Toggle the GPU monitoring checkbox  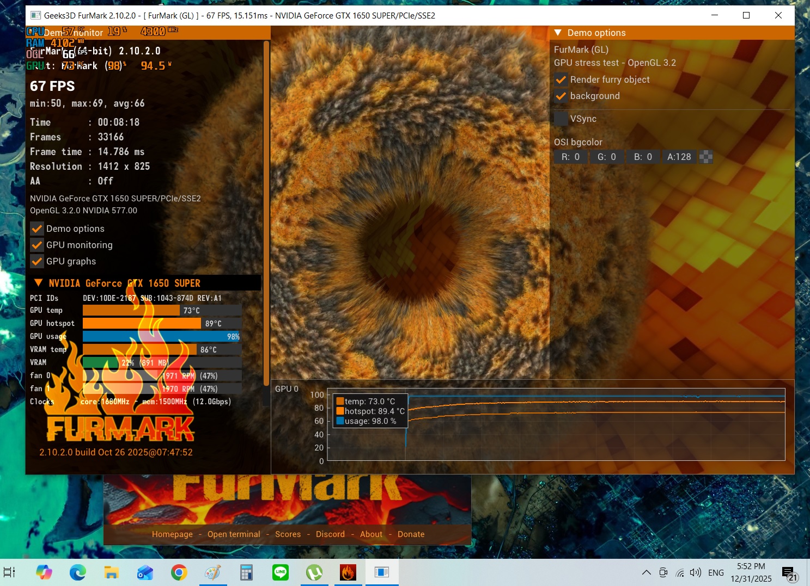(37, 245)
